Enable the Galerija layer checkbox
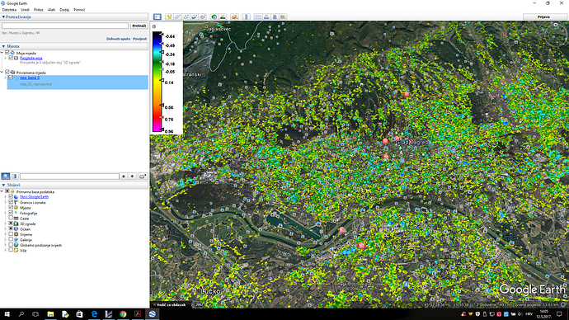This screenshot has height=320, width=569. coord(11,240)
